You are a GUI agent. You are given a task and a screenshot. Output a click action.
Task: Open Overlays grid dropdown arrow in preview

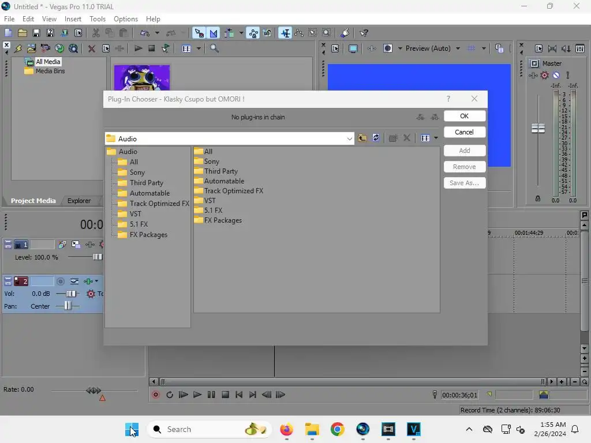coord(484,48)
